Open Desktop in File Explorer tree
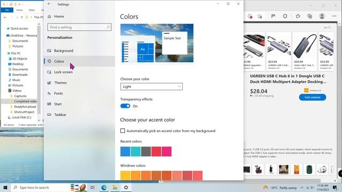This screenshot has width=342, height=192. click(18, 64)
